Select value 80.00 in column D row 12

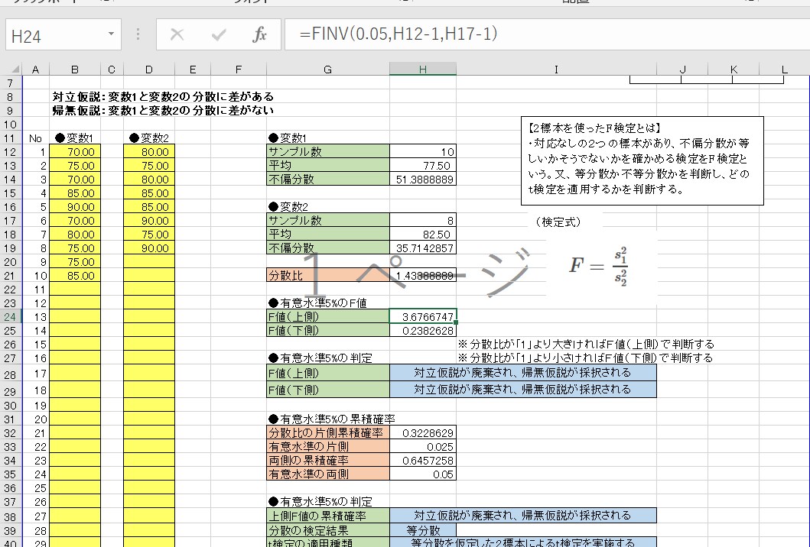click(x=149, y=152)
